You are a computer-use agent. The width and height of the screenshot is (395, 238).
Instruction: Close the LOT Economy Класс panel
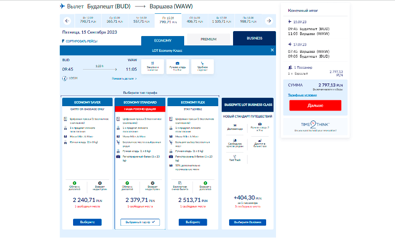tap(272, 50)
